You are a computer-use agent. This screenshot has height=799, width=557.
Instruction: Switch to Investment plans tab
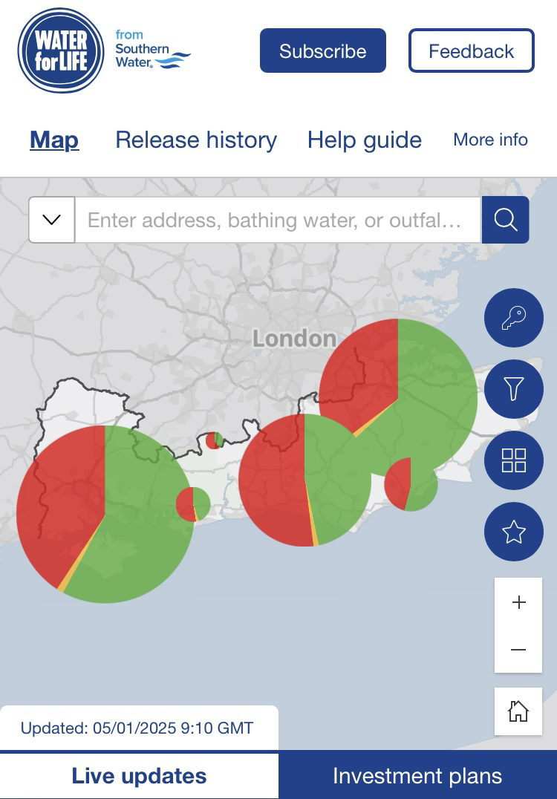417,776
